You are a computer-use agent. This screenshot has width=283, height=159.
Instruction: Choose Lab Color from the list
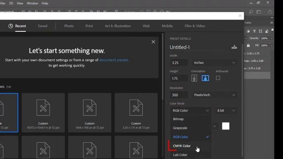pos(191,155)
